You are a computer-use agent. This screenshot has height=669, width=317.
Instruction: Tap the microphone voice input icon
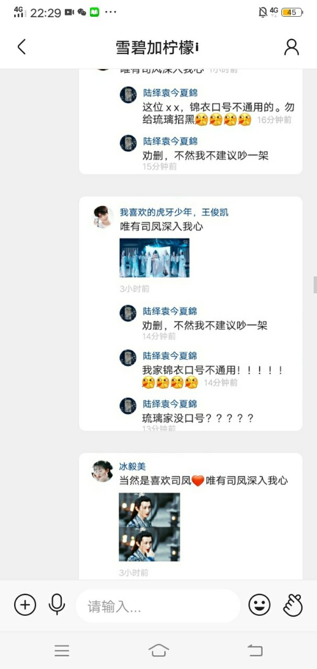click(56, 605)
